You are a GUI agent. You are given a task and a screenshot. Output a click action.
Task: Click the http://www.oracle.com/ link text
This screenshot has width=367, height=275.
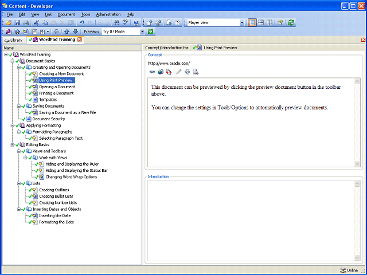(169, 63)
